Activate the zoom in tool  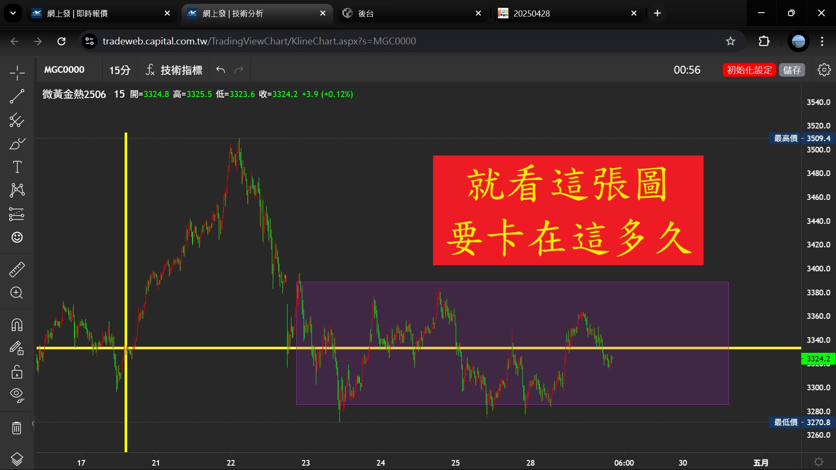point(17,293)
